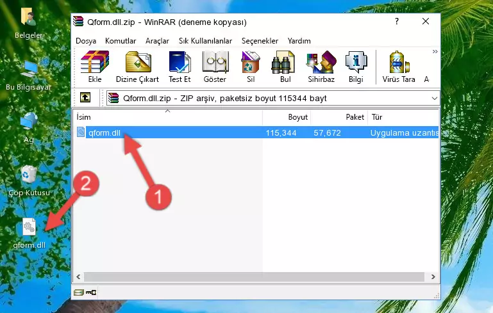Viewport: 493px width, 313px height.
Task: Click the Sil delete icon
Action: 251,67
